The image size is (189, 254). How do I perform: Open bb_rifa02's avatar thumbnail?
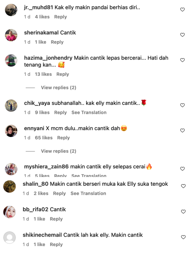click(9, 212)
